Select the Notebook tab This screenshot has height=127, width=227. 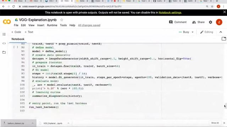click(x=18, y=39)
